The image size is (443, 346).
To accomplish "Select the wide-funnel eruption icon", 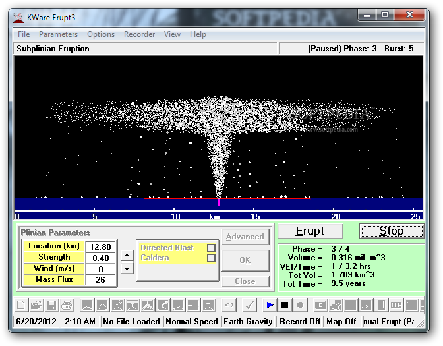I will click(x=148, y=305).
